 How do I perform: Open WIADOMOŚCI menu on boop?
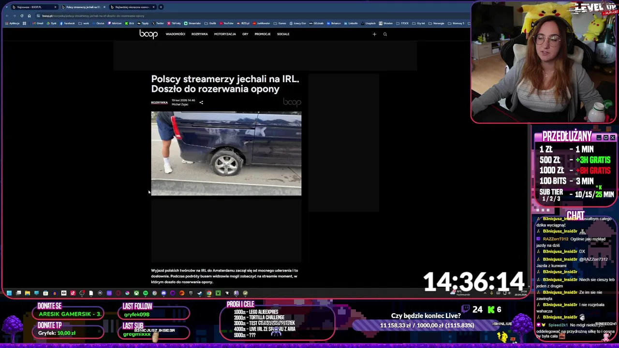[x=175, y=34]
